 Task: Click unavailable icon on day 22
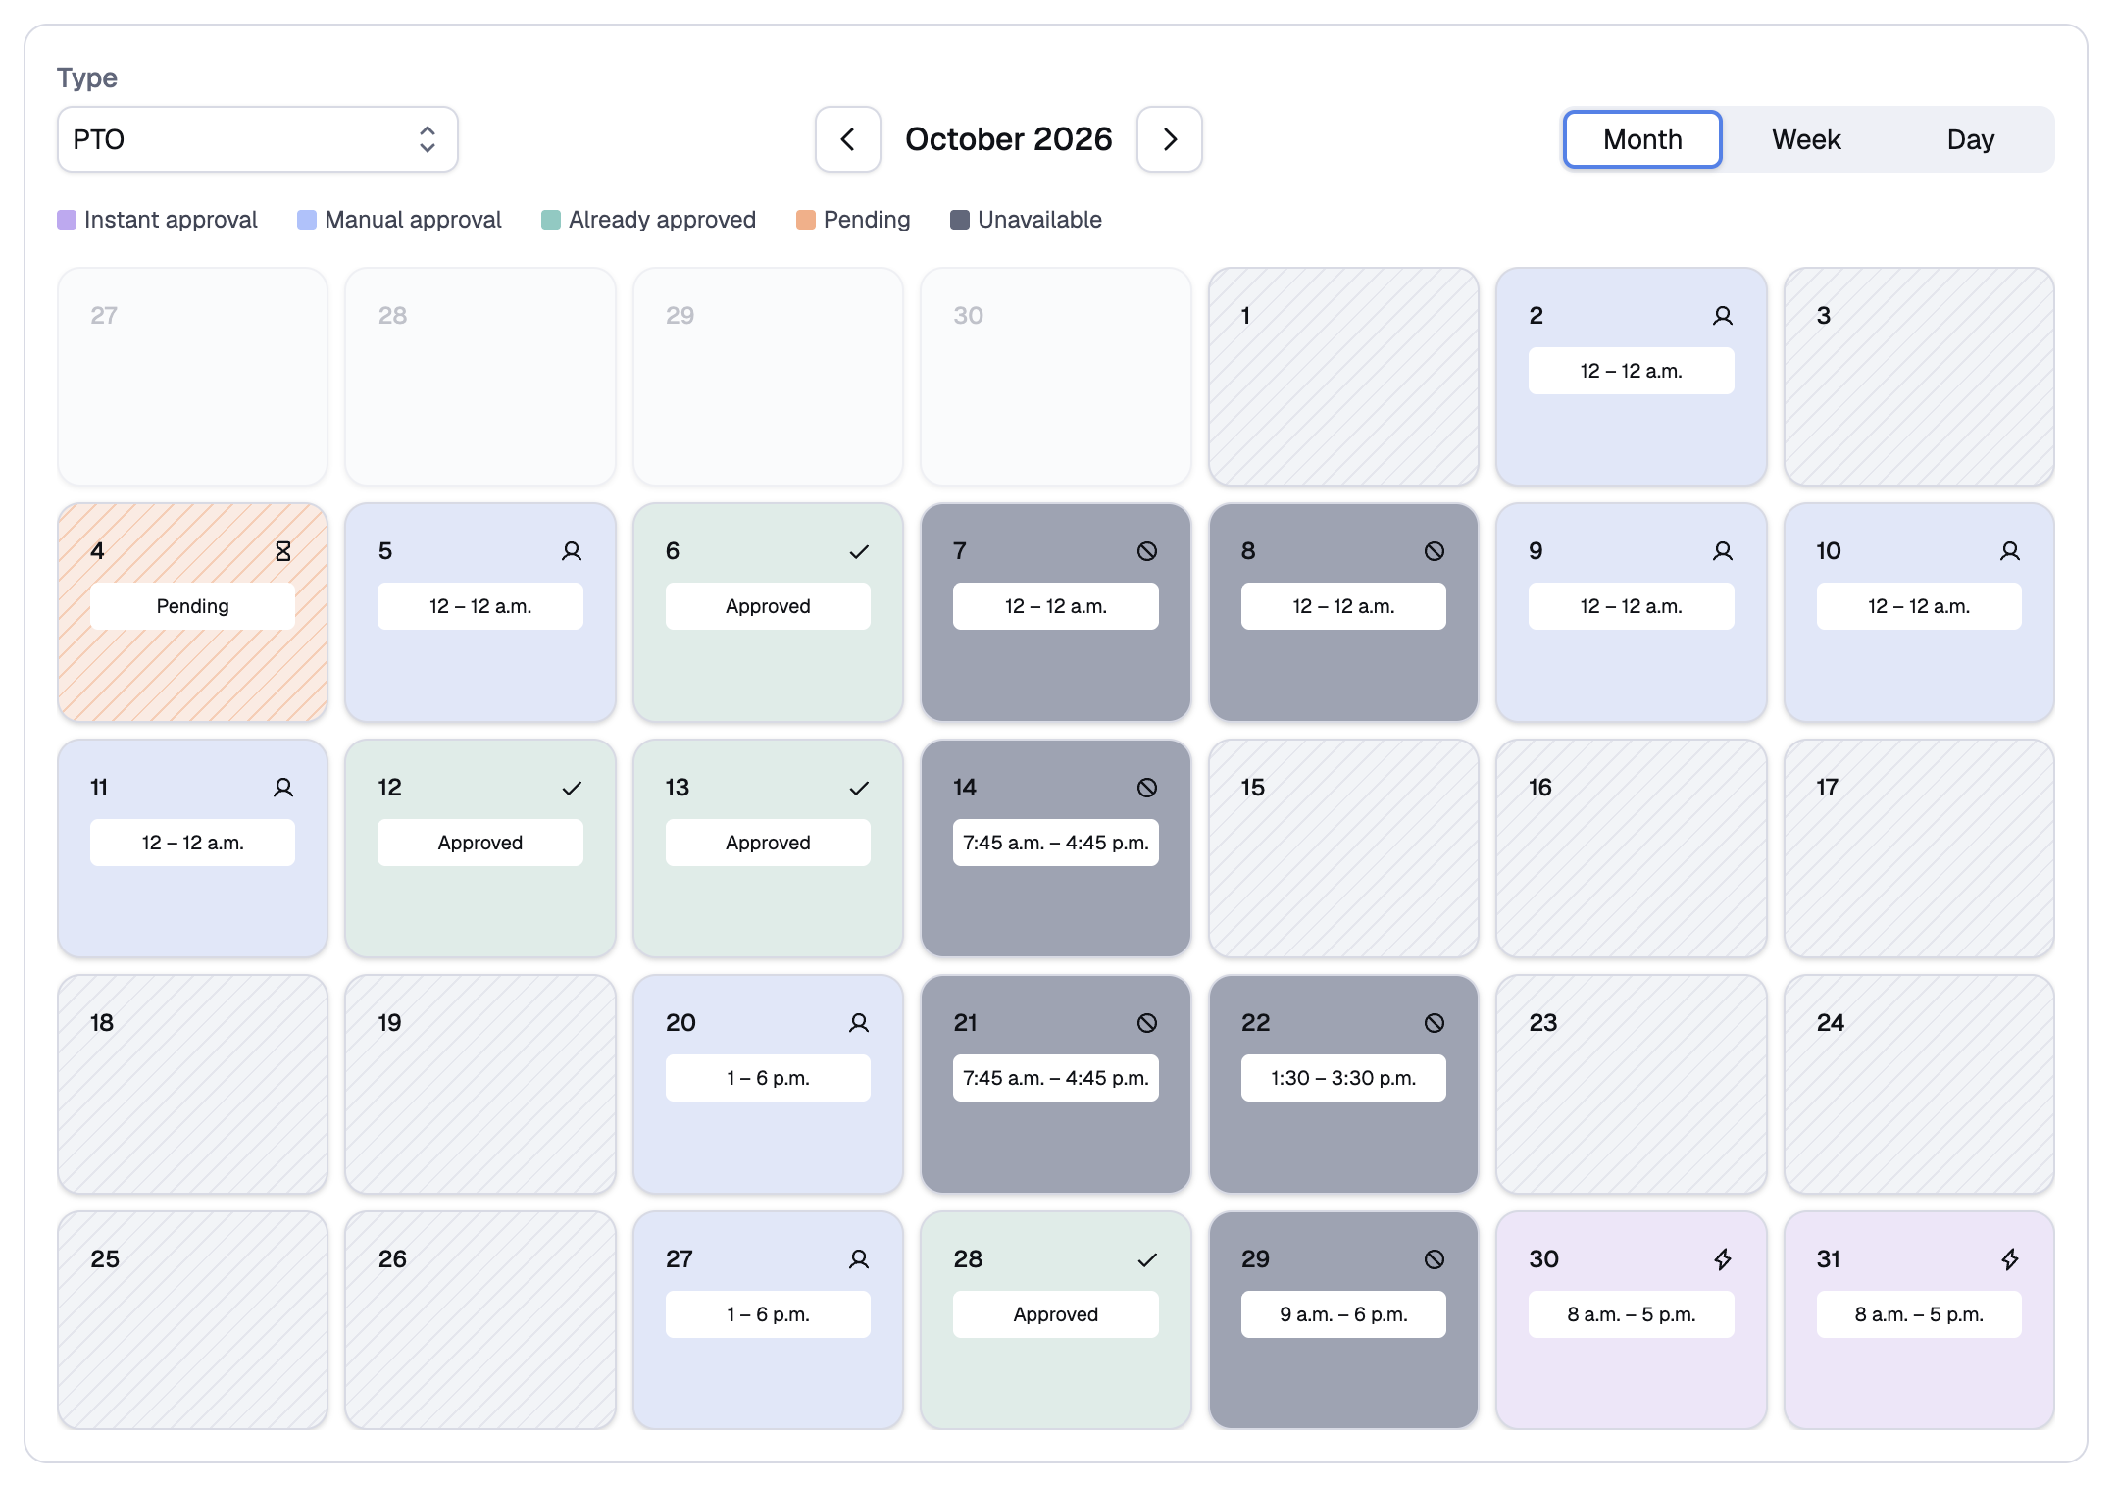1435,1023
